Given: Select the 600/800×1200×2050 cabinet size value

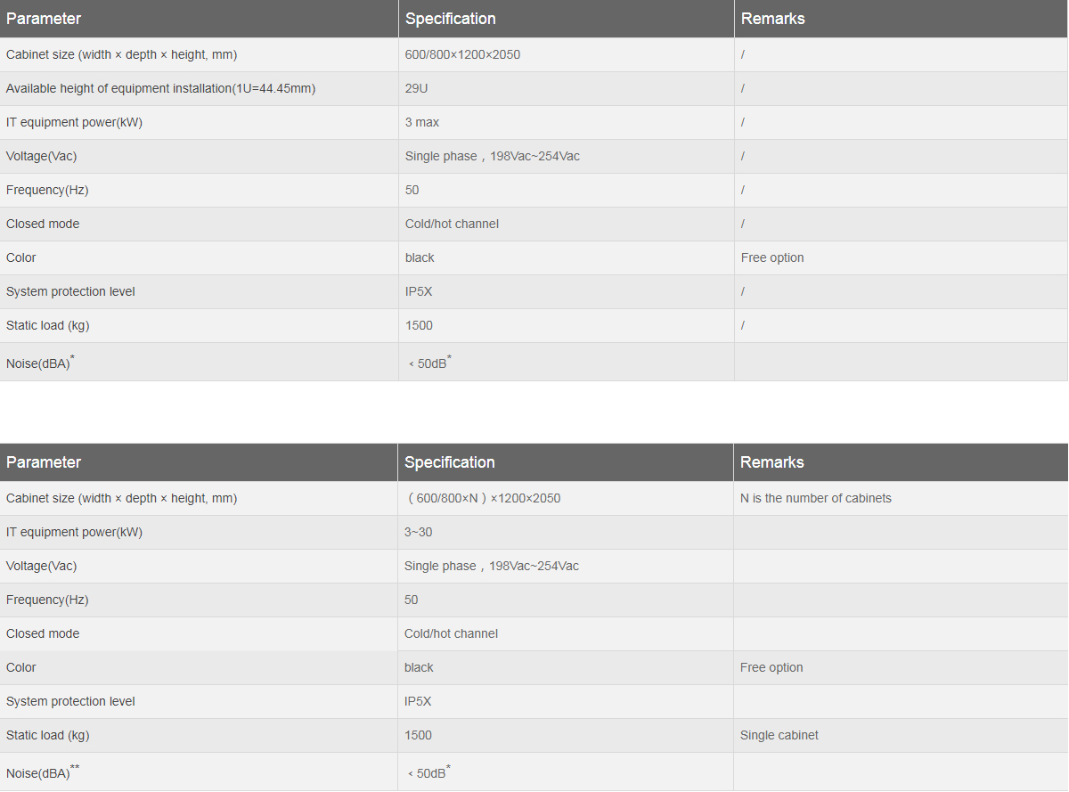Looking at the screenshot, I should point(462,54).
